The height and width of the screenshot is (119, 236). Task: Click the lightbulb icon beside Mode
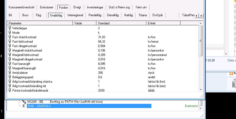tap(10, 32)
